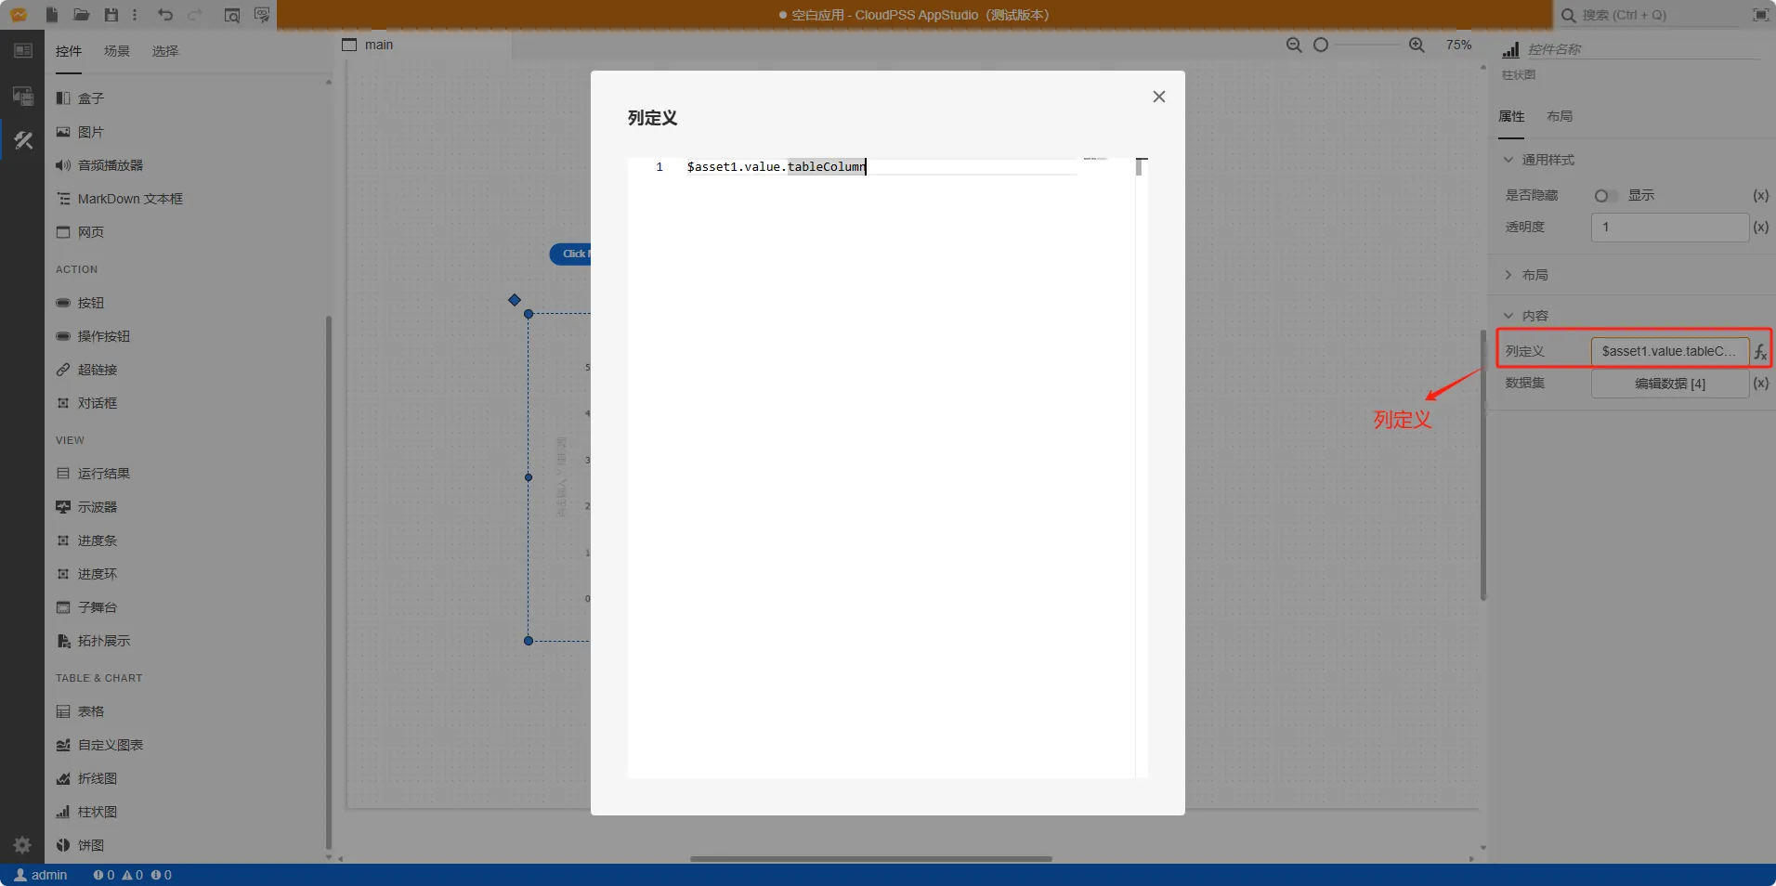Reset canvas zoom with the circle icon
1776x886 pixels.
(1321, 45)
